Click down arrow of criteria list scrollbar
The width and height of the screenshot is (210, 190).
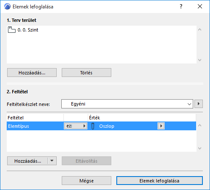click(200, 148)
